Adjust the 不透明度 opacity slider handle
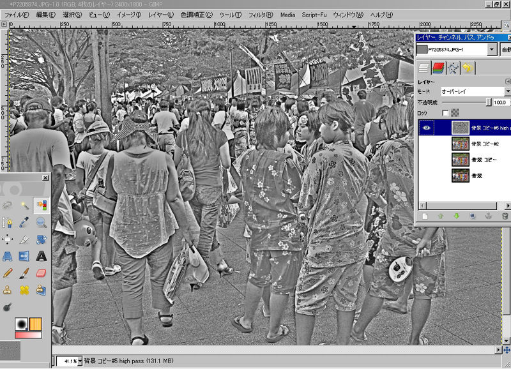511x369 pixels. coord(489,102)
